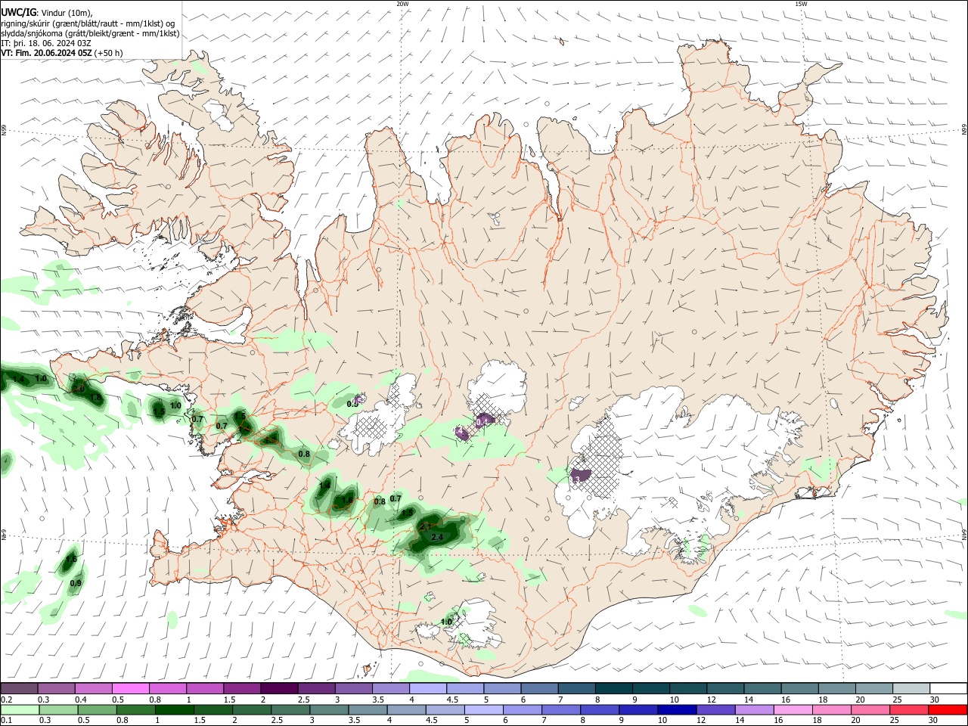Click the "1.8" precipitation value on the map
Image resolution: width=968 pixels, height=726 pixels.
click(x=96, y=398)
